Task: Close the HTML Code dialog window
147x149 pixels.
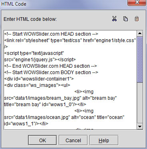Action: coord(137,3)
